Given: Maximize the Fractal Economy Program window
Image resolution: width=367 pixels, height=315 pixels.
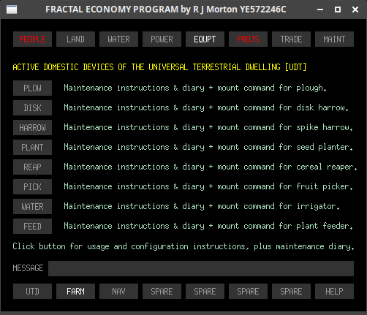Looking at the screenshot, I should 338,10.
